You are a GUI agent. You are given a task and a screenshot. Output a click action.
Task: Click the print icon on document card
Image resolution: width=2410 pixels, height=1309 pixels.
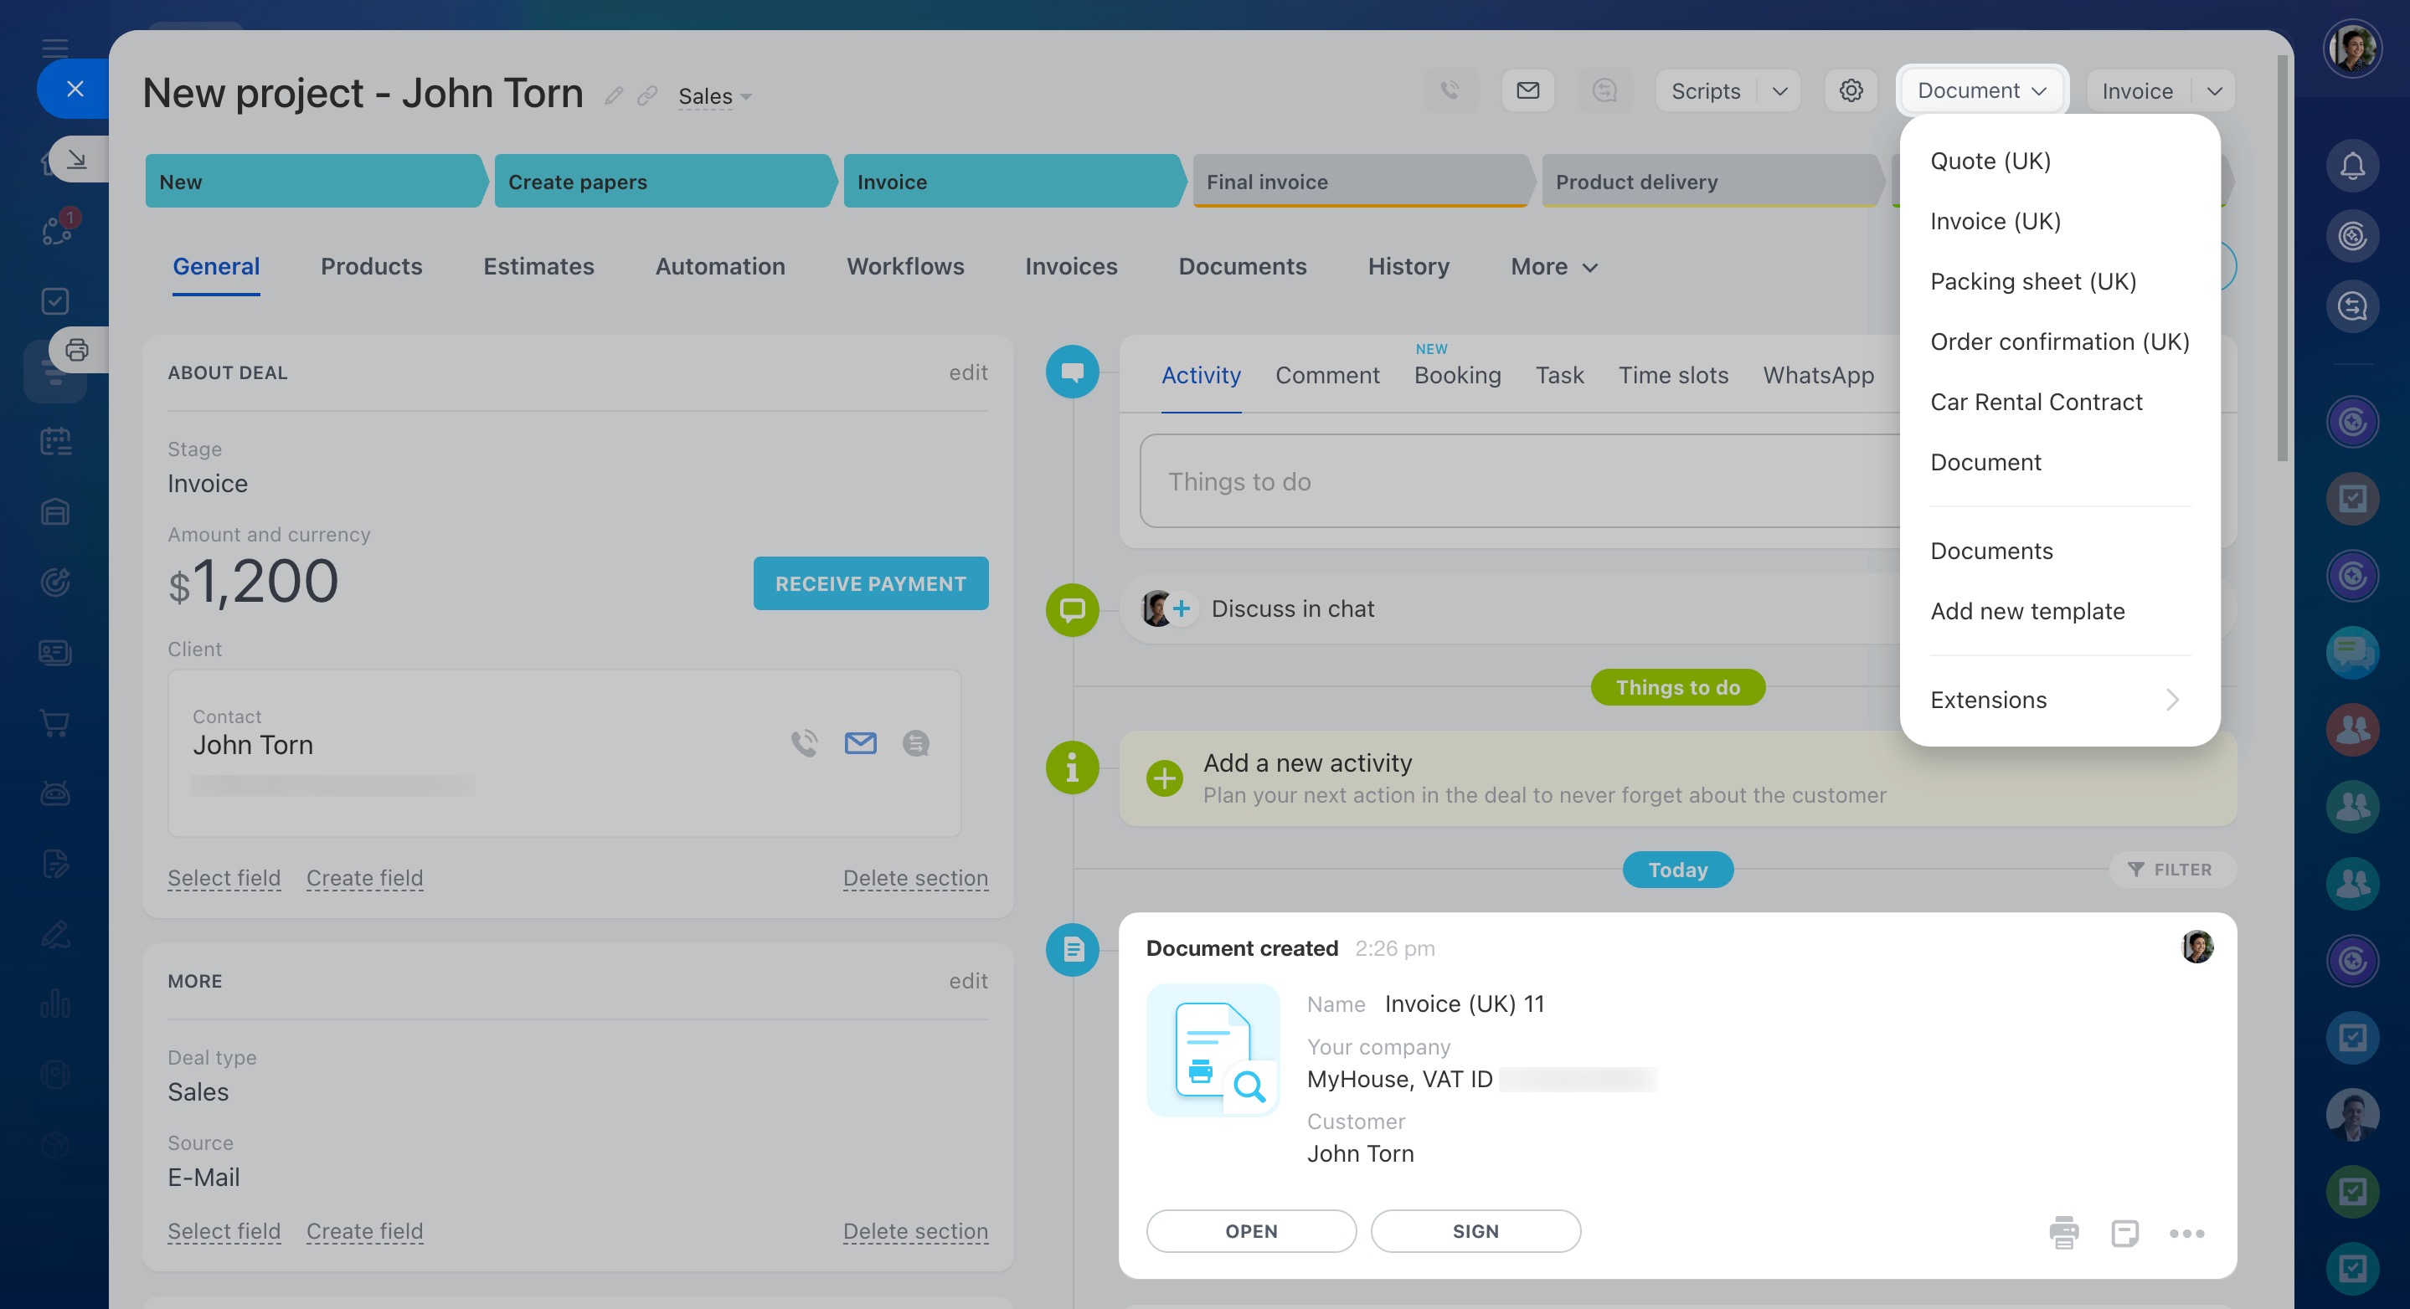[x=2063, y=1232]
